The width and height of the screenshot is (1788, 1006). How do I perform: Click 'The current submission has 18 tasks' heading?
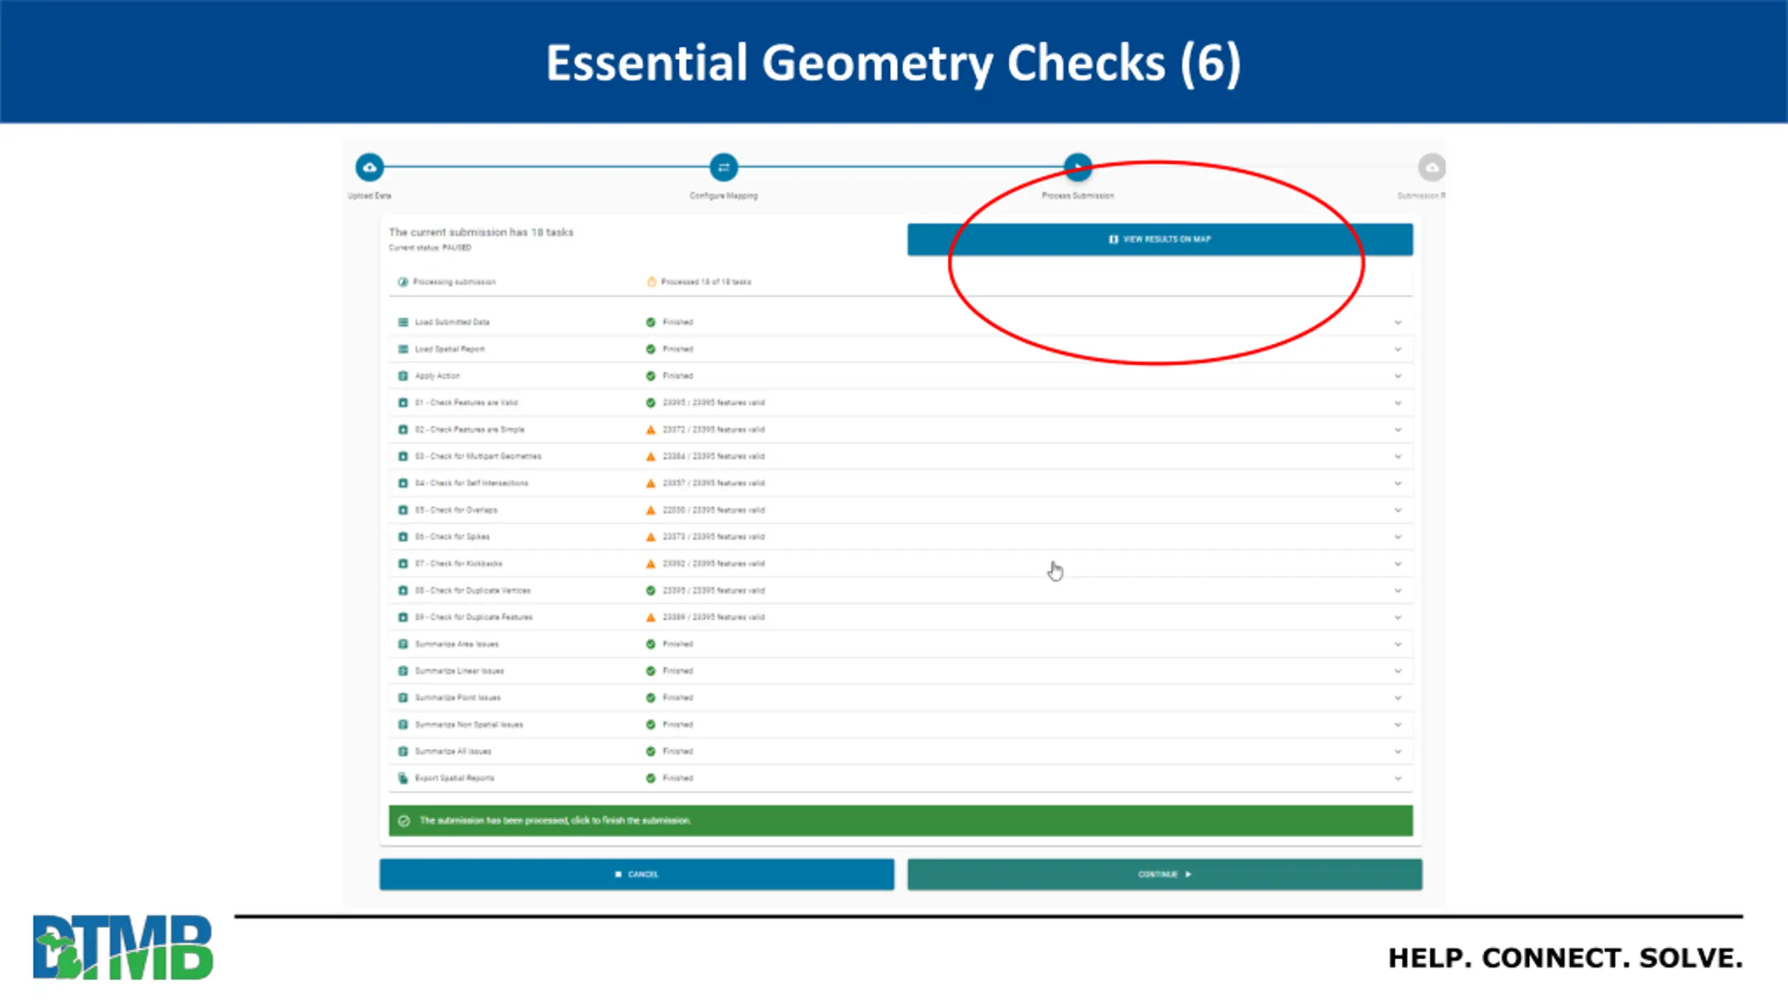pos(481,232)
